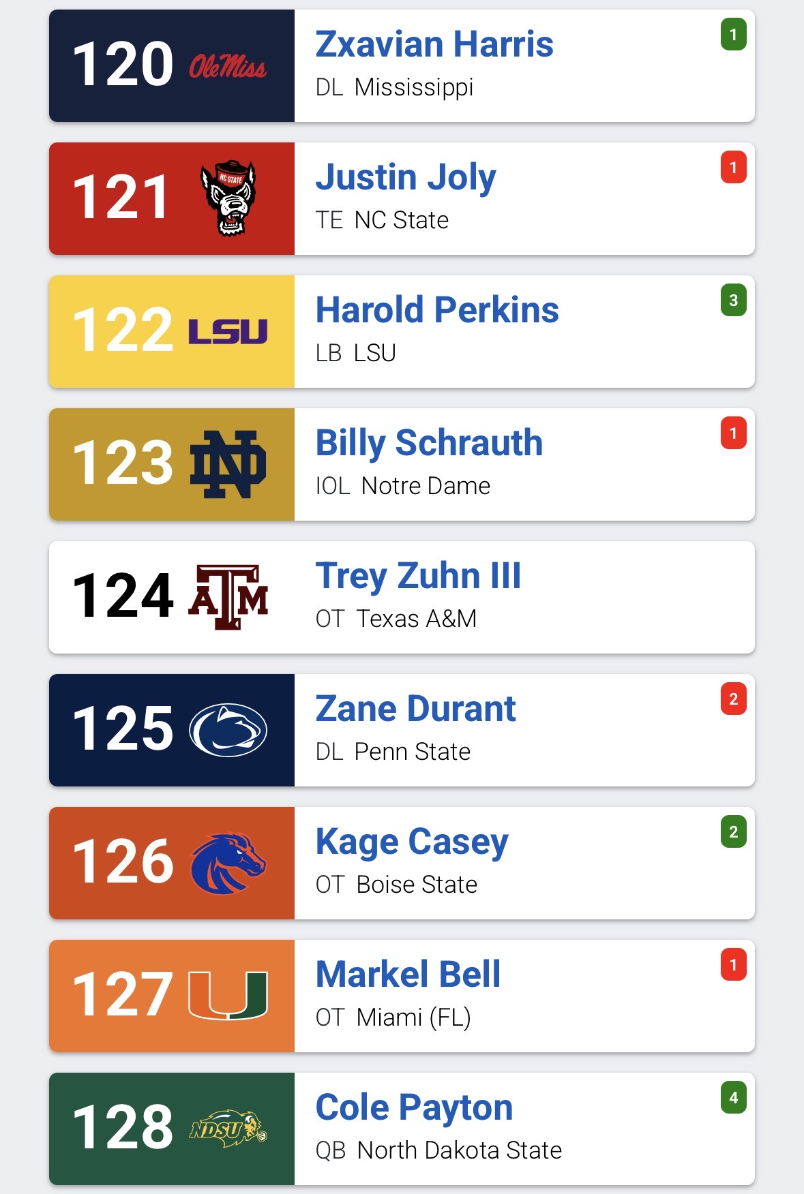Click the Penn State lion logo

(x=228, y=730)
